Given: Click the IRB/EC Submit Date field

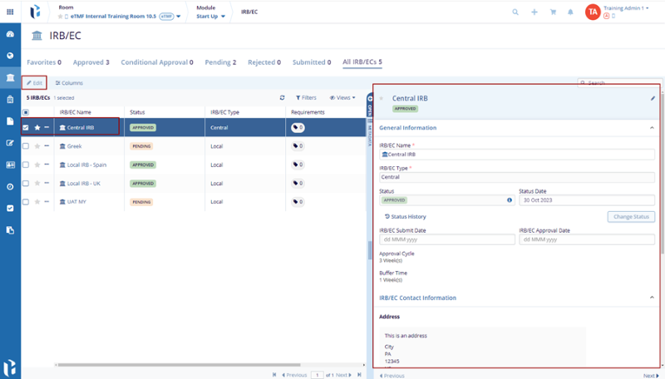Looking at the screenshot, I should pos(445,239).
